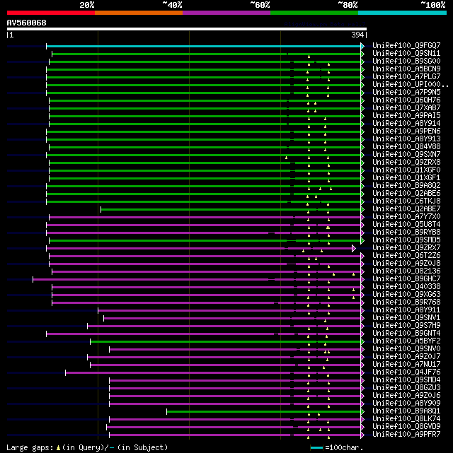453x453 pixels.
Task: Click the UniRef100_Q9SNV0 hit name
Action: (x=406, y=348)
